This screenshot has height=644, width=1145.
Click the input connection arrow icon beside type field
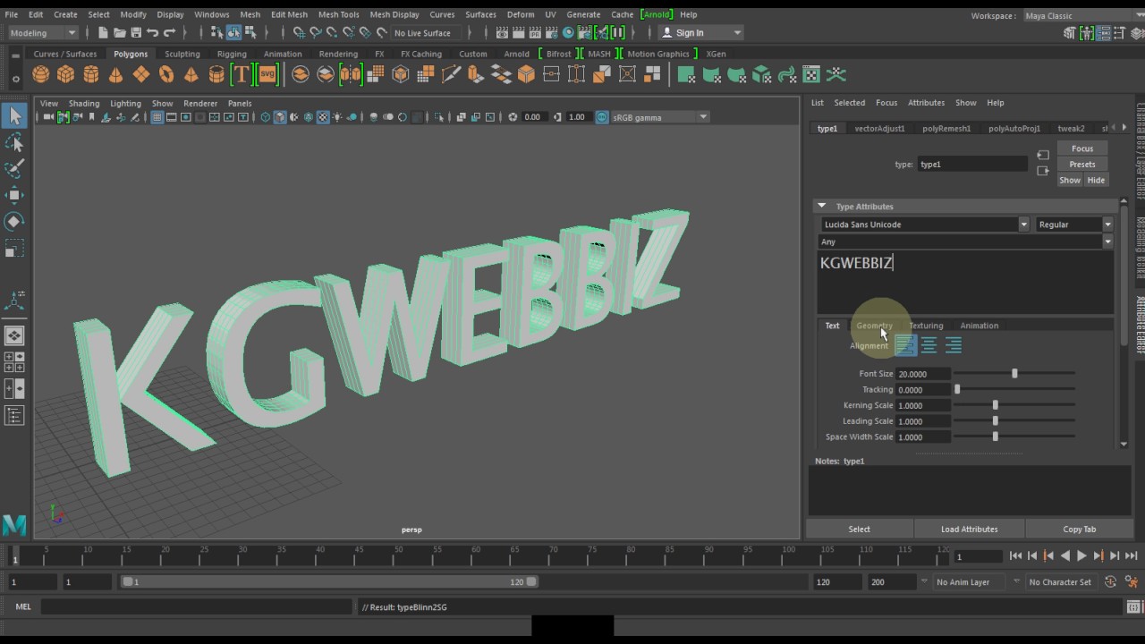pyautogui.click(x=1043, y=155)
